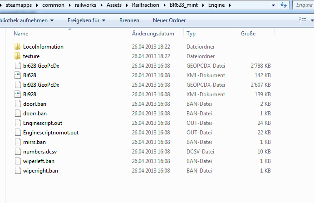The width and height of the screenshot is (314, 203).
Task: Click the mirrs.ban file name
Action: tap(34, 142)
